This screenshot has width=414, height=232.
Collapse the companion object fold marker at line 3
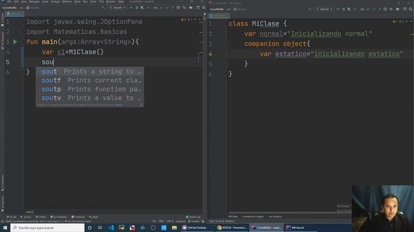point(226,44)
